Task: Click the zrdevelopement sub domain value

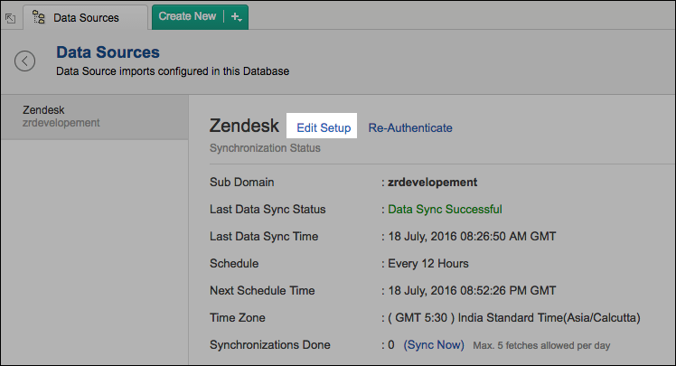Action: tap(433, 182)
